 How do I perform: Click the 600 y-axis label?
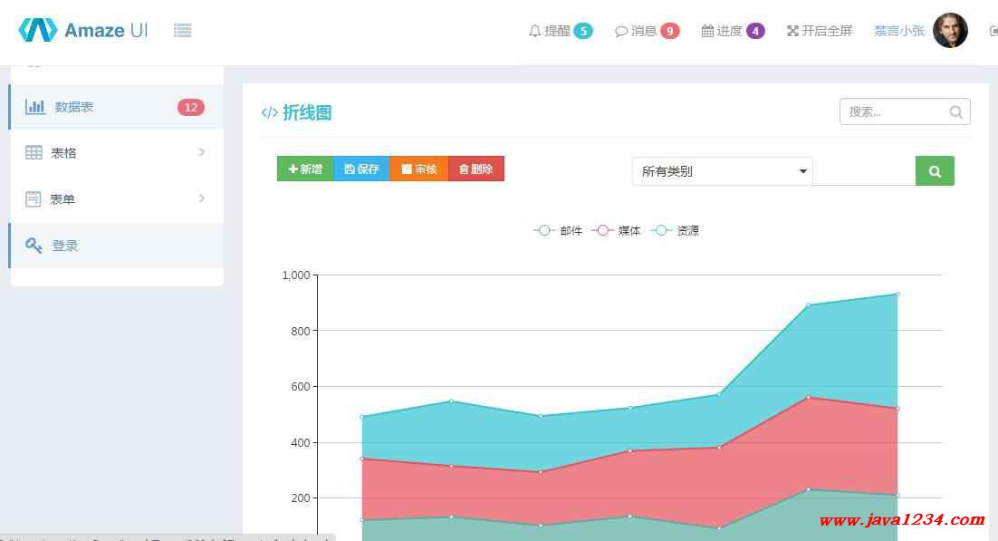coord(301,387)
